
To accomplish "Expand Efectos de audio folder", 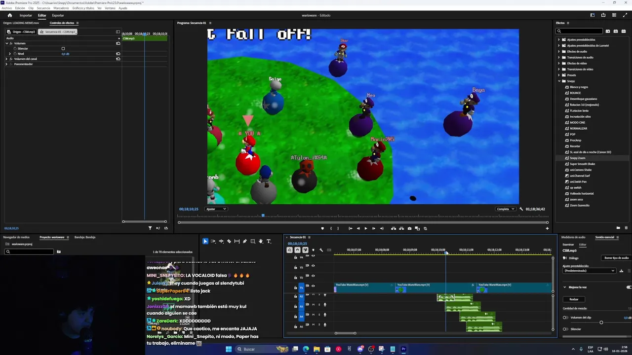I will pyautogui.click(x=559, y=51).
